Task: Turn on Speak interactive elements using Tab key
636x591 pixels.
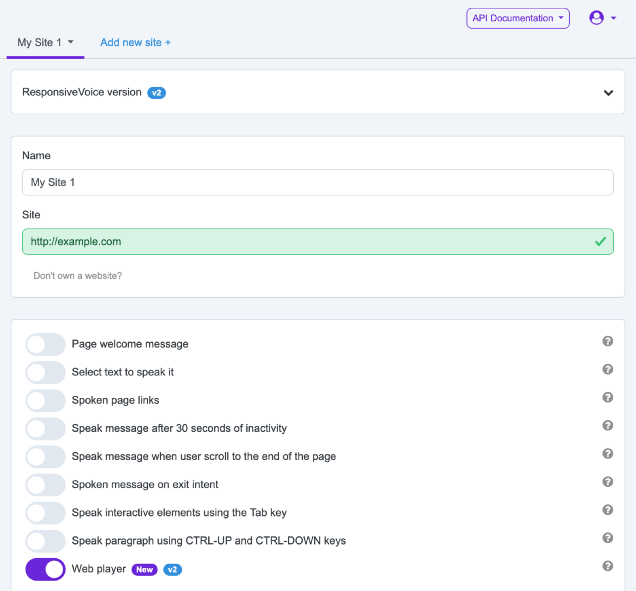Action: click(x=46, y=513)
